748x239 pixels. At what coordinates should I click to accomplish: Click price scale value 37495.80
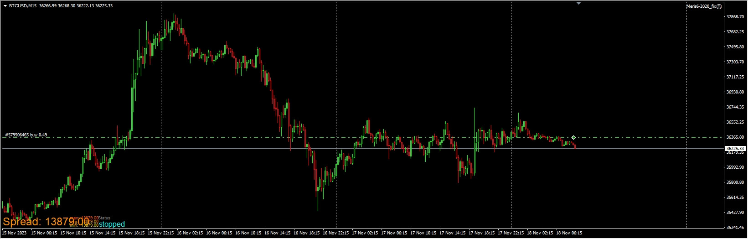[736, 47]
